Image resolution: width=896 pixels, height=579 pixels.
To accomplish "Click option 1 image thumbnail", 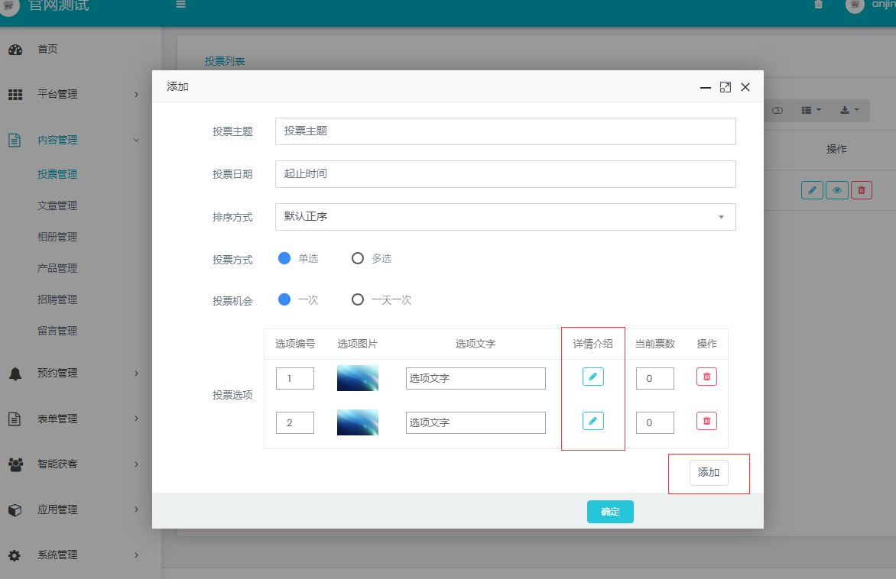I will 358,378.
